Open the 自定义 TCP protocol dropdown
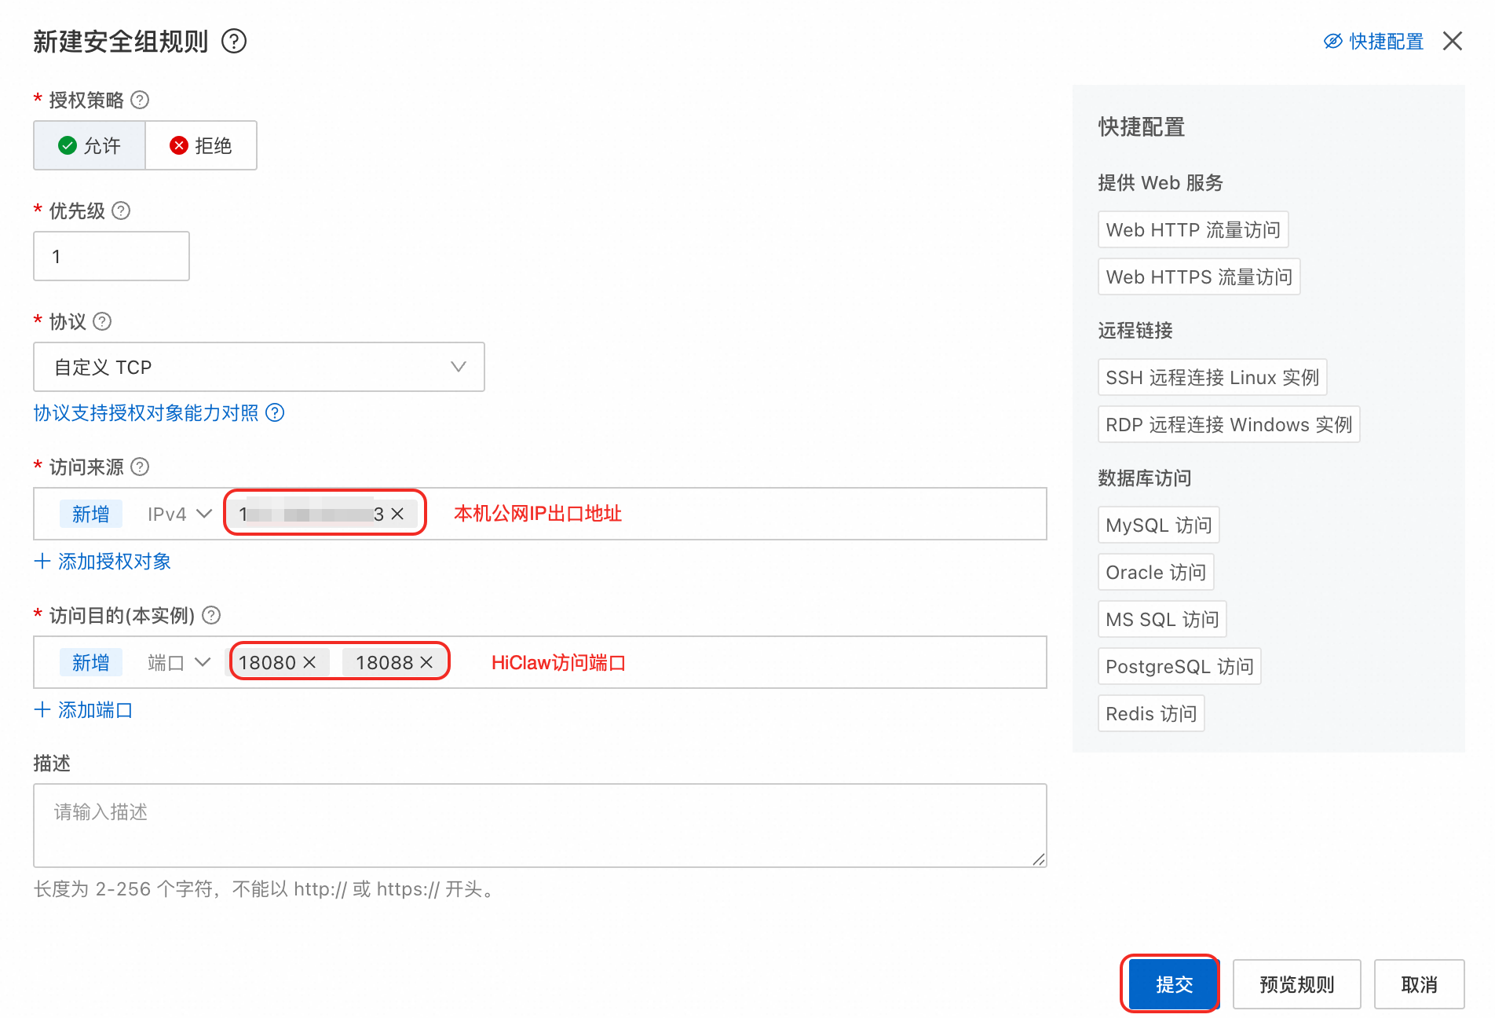1495x1018 pixels. pyautogui.click(x=259, y=367)
